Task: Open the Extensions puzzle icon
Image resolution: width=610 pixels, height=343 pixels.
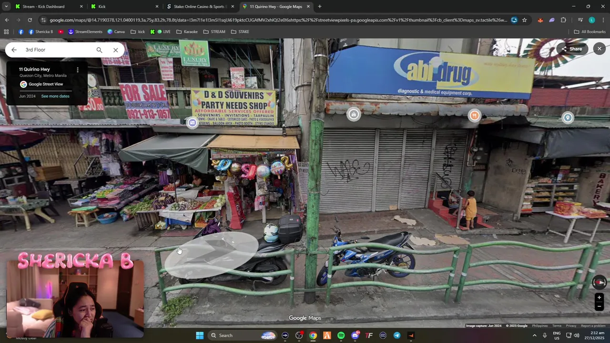Action: [563, 20]
